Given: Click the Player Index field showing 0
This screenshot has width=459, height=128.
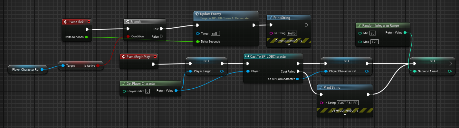Looking at the screenshot, I should 147,91.
